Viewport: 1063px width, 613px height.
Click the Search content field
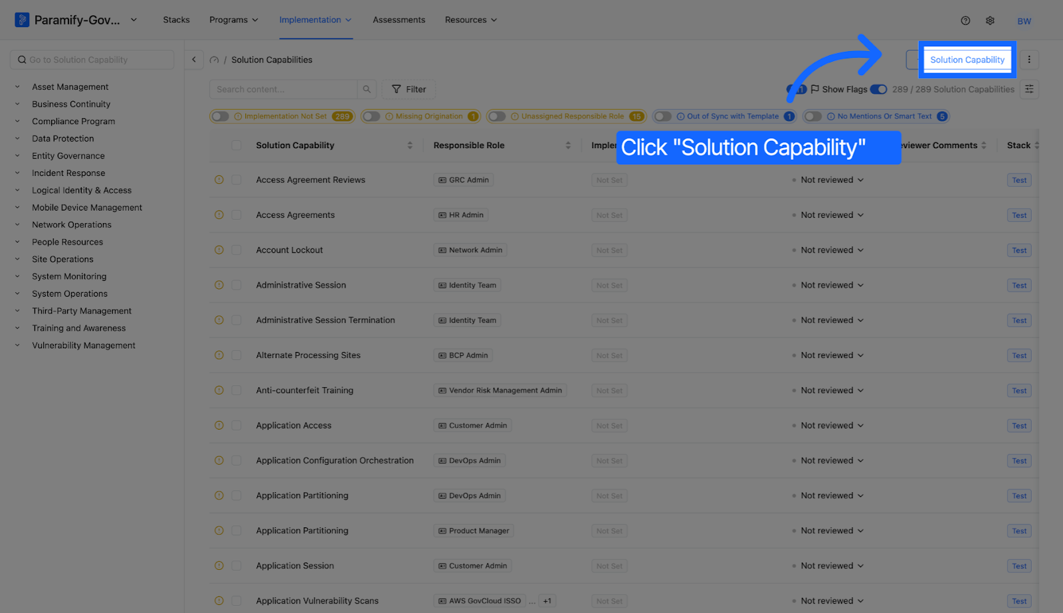point(284,89)
